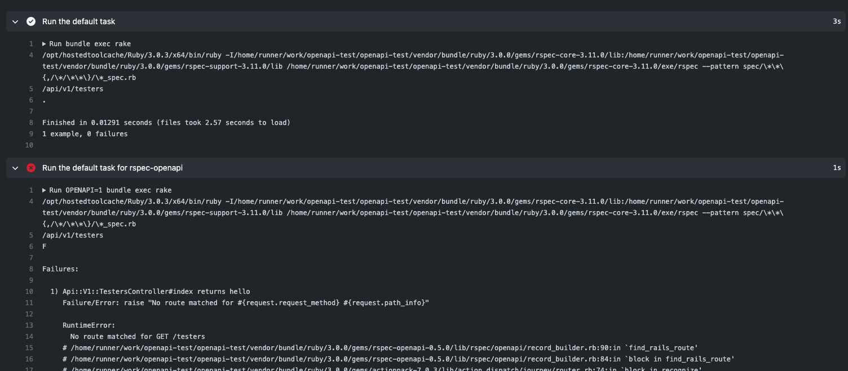Select the '1 example, 0 failures' log line

85,134
